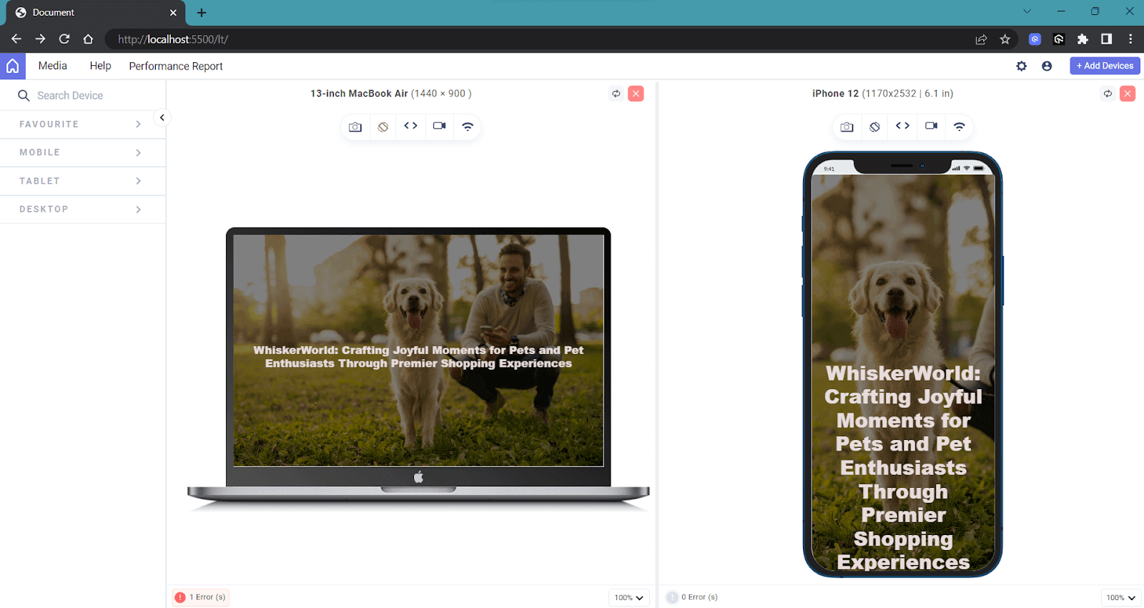Image resolution: width=1144 pixels, height=608 pixels.
Task: Open the settings gear icon
Action: coord(1021,66)
